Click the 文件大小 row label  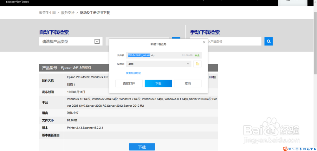(48, 120)
